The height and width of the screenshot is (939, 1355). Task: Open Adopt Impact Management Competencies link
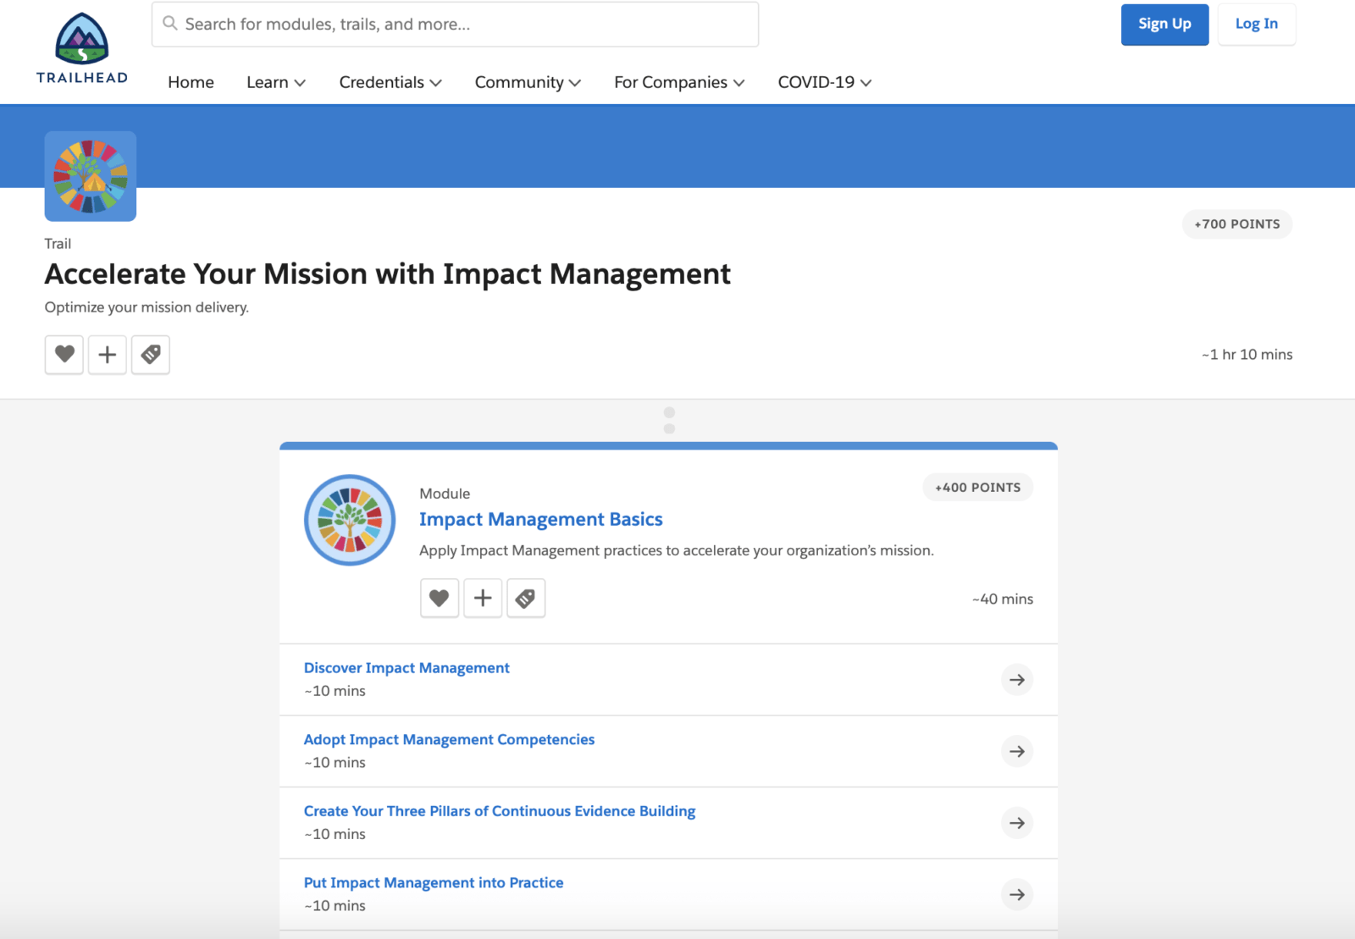click(449, 739)
